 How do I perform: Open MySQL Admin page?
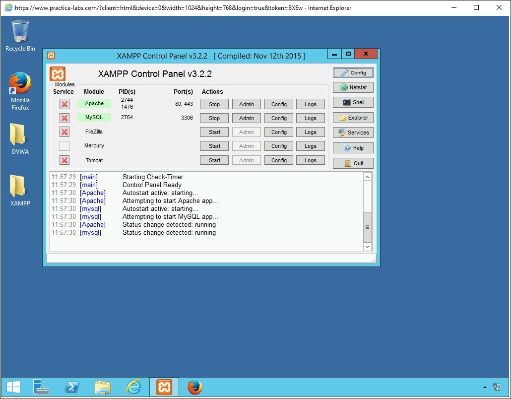pos(247,118)
